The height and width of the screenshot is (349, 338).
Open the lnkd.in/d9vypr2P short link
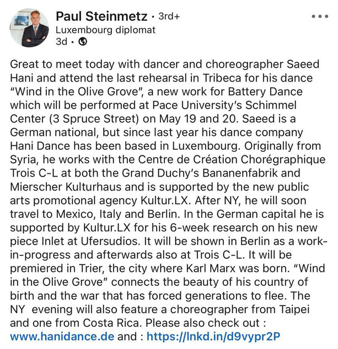(213, 336)
